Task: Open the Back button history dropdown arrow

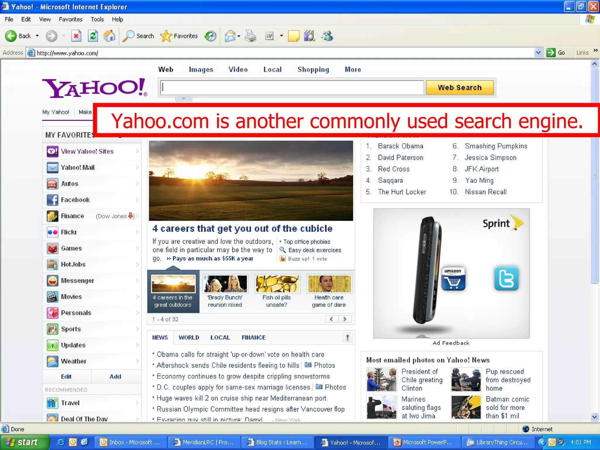Action: pyautogui.click(x=37, y=36)
